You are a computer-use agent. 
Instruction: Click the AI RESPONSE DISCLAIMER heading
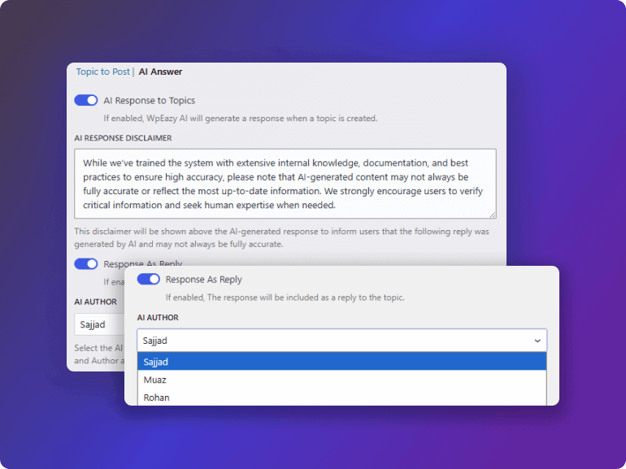[123, 138]
